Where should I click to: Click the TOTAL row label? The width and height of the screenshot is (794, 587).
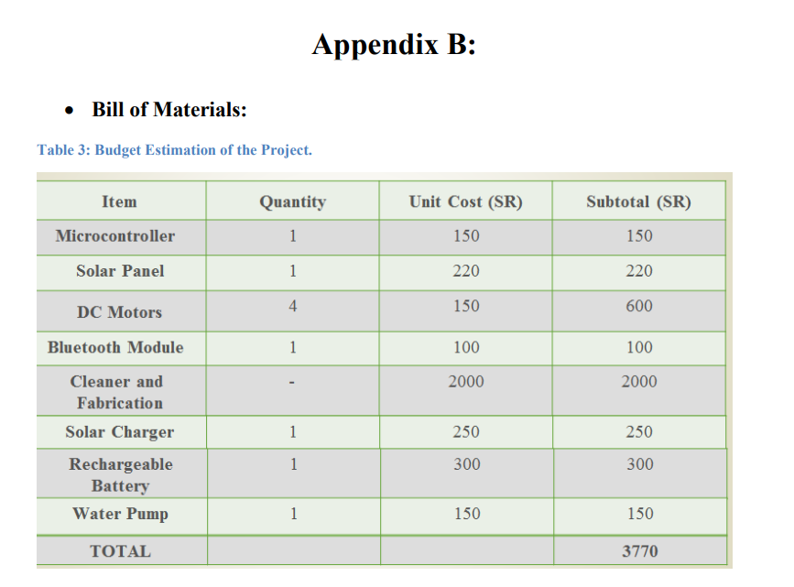tap(121, 551)
